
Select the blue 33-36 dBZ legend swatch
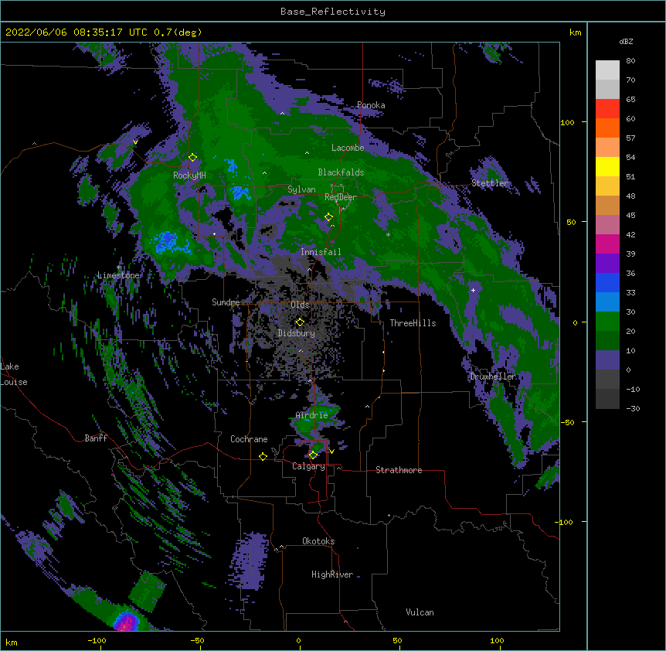click(x=607, y=282)
